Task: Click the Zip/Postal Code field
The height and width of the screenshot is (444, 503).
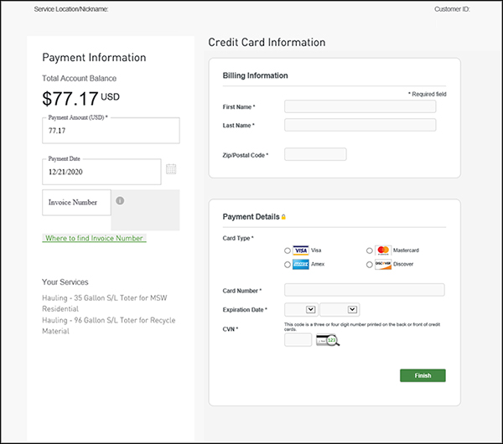Action: [x=315, y=154]
